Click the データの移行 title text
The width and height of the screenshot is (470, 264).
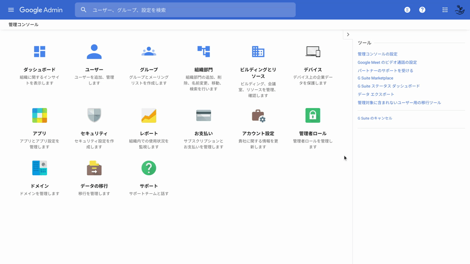[94, 186]
